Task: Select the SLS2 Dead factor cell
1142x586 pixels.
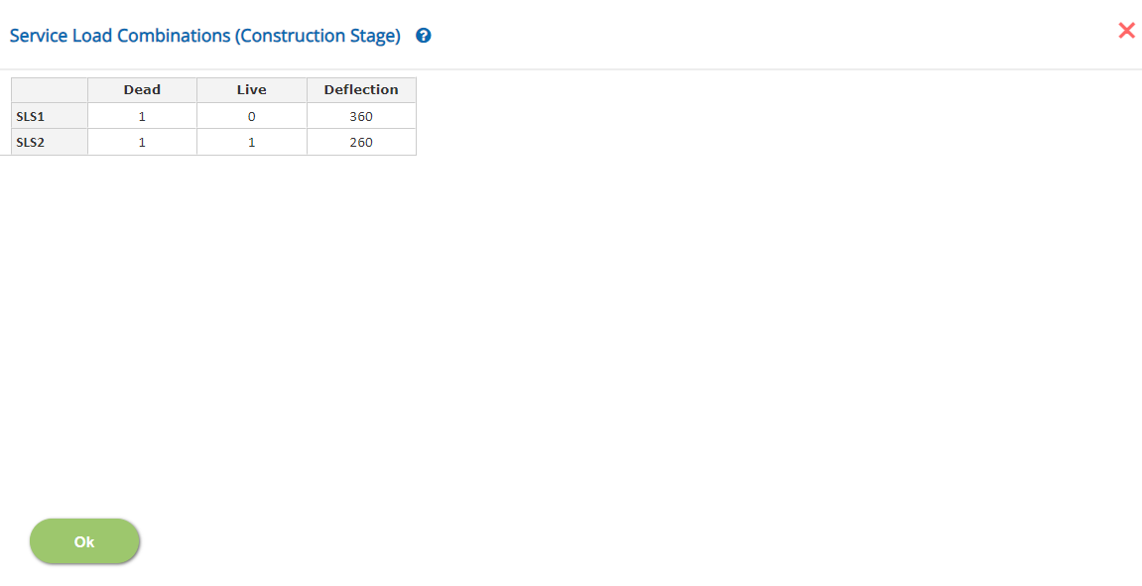Action: pyautogui.click(x=142, y=142)
